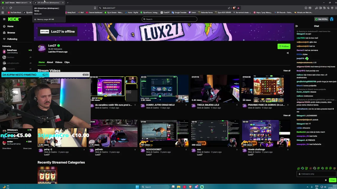Open chat settings gear icon
Viewport: 337px width, 189px height.
[x=326, y=180]
